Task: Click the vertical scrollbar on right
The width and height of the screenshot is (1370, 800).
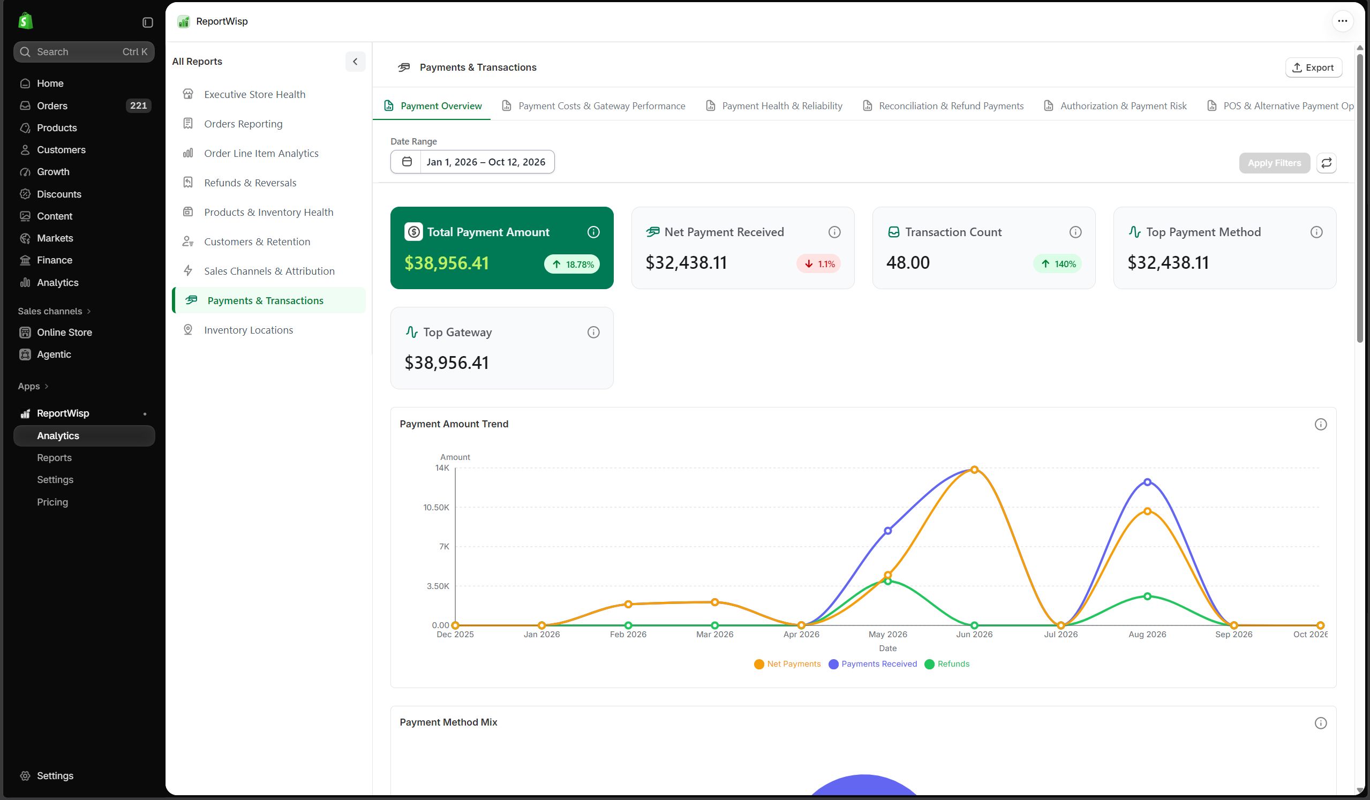Action: click(1360, 198)
